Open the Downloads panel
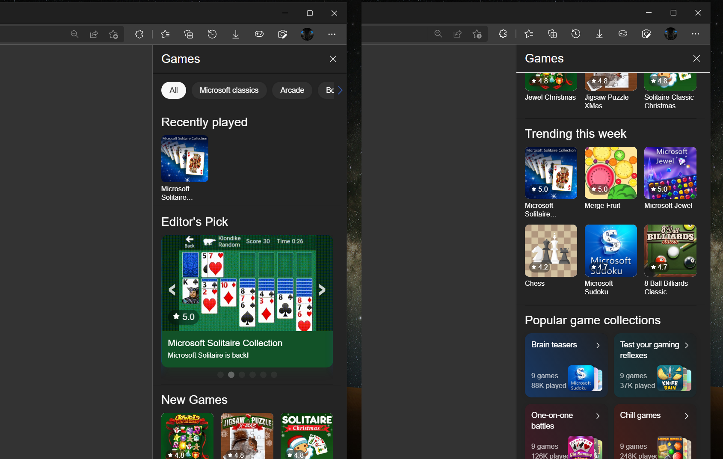Viewport: 723px width, 459px height. click(235, 34)
